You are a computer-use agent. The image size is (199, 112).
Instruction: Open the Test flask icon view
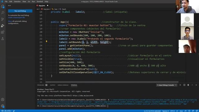[2, 39]
